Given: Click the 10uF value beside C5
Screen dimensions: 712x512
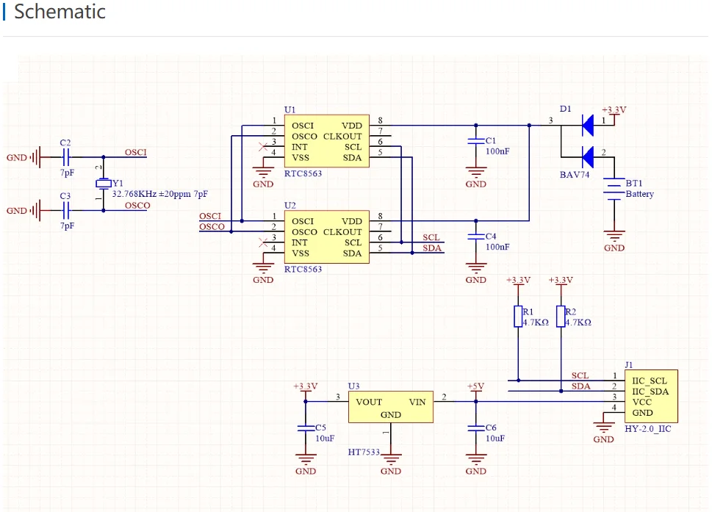Looking at the screenshot, I should click(x=325, y=439).
